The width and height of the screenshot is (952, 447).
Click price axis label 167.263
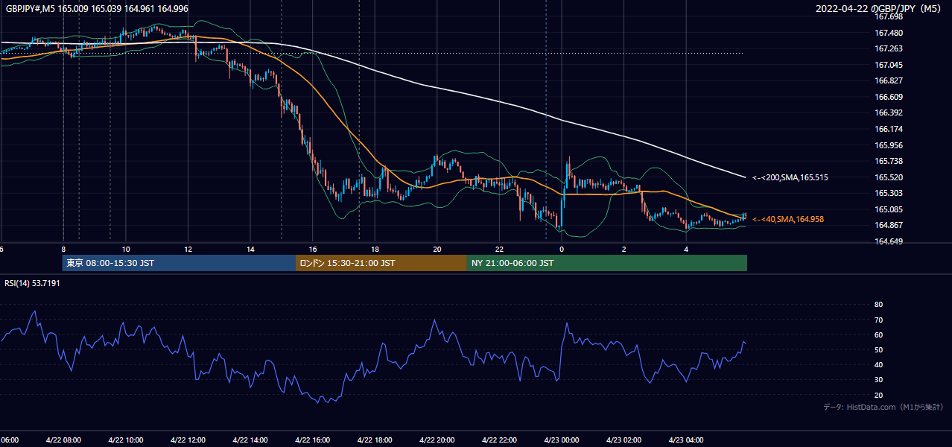888,48
